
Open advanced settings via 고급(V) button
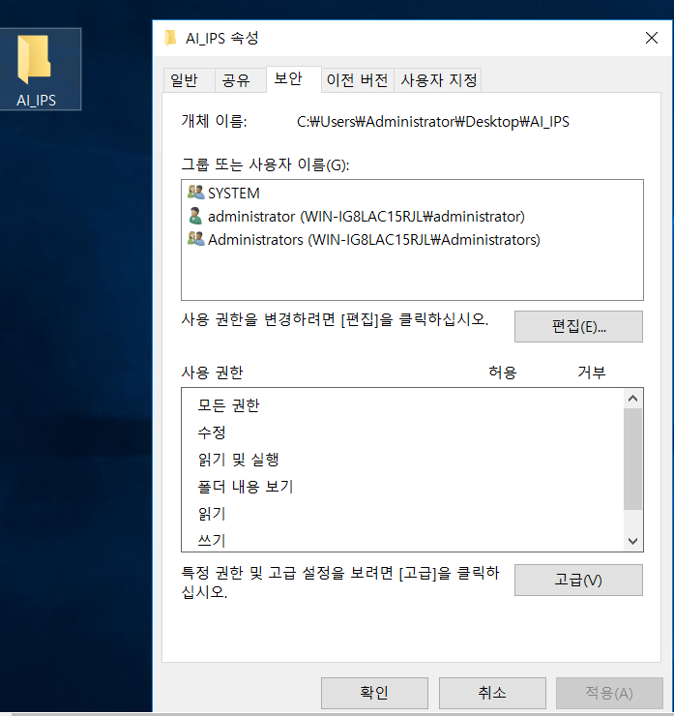[578, 580]
